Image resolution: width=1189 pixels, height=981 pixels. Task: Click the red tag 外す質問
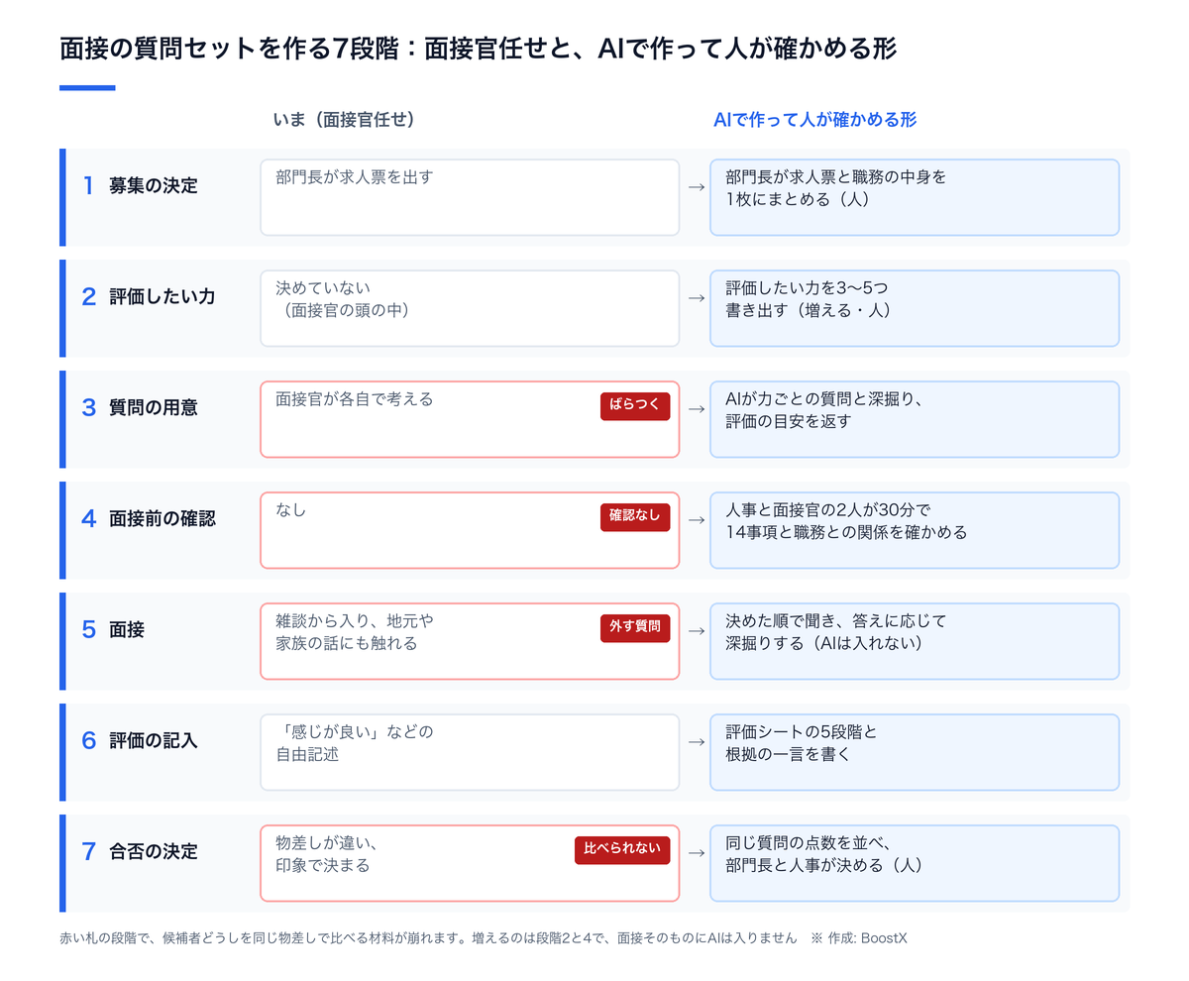coord(635,629)
